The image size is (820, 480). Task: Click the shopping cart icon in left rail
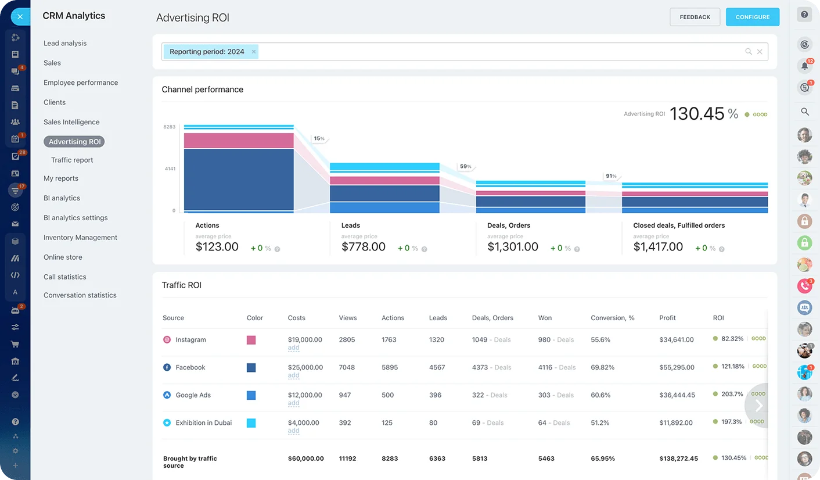pos(15,344)
